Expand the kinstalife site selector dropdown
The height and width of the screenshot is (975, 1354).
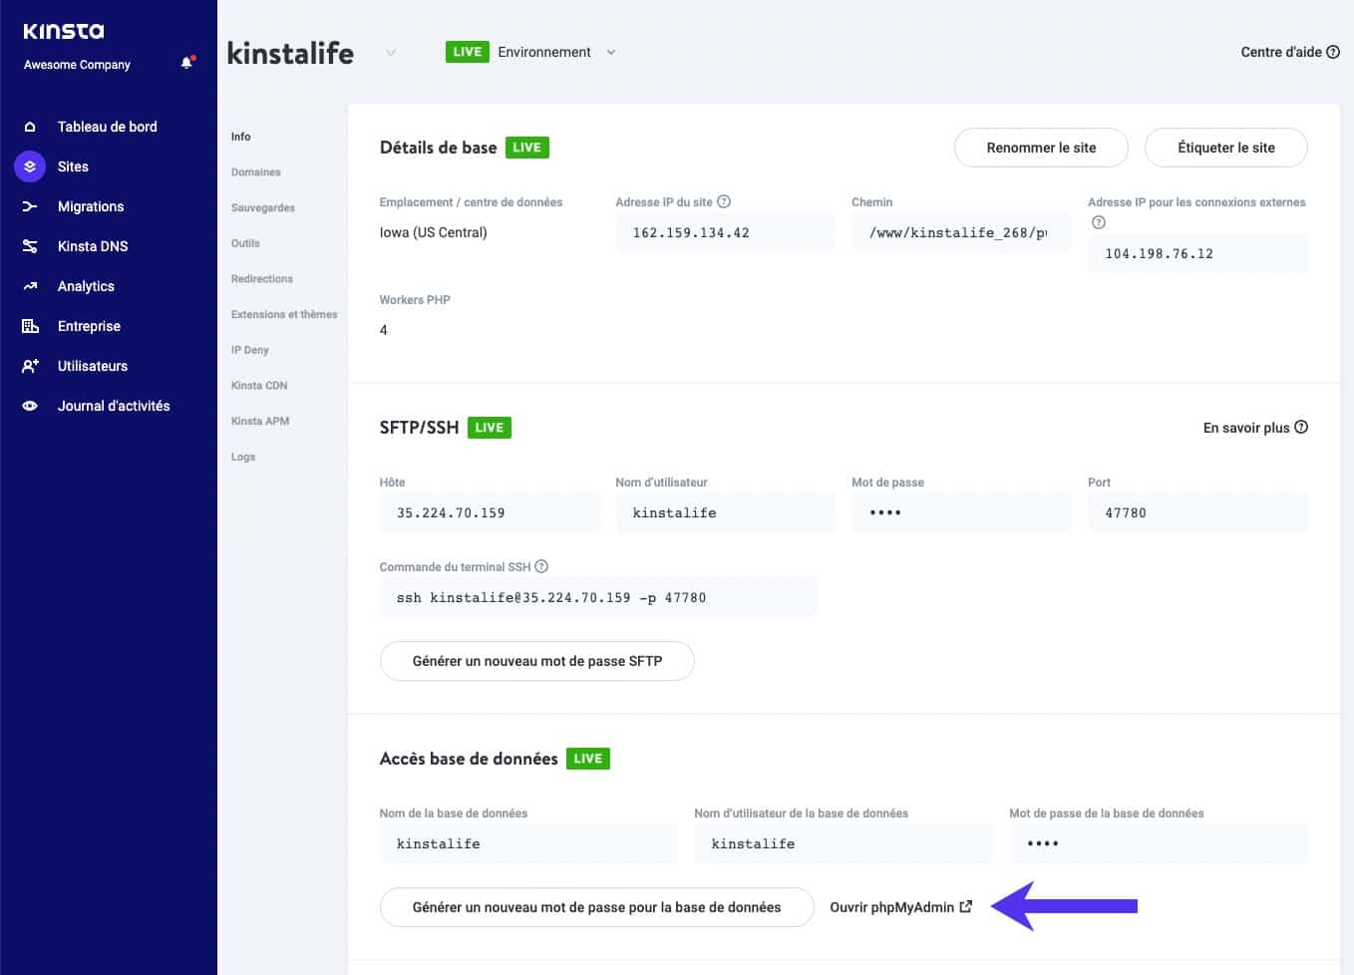point(391,53)
